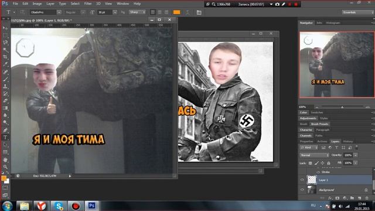
Task: Open the Image menu
Action: click(37, 4)
